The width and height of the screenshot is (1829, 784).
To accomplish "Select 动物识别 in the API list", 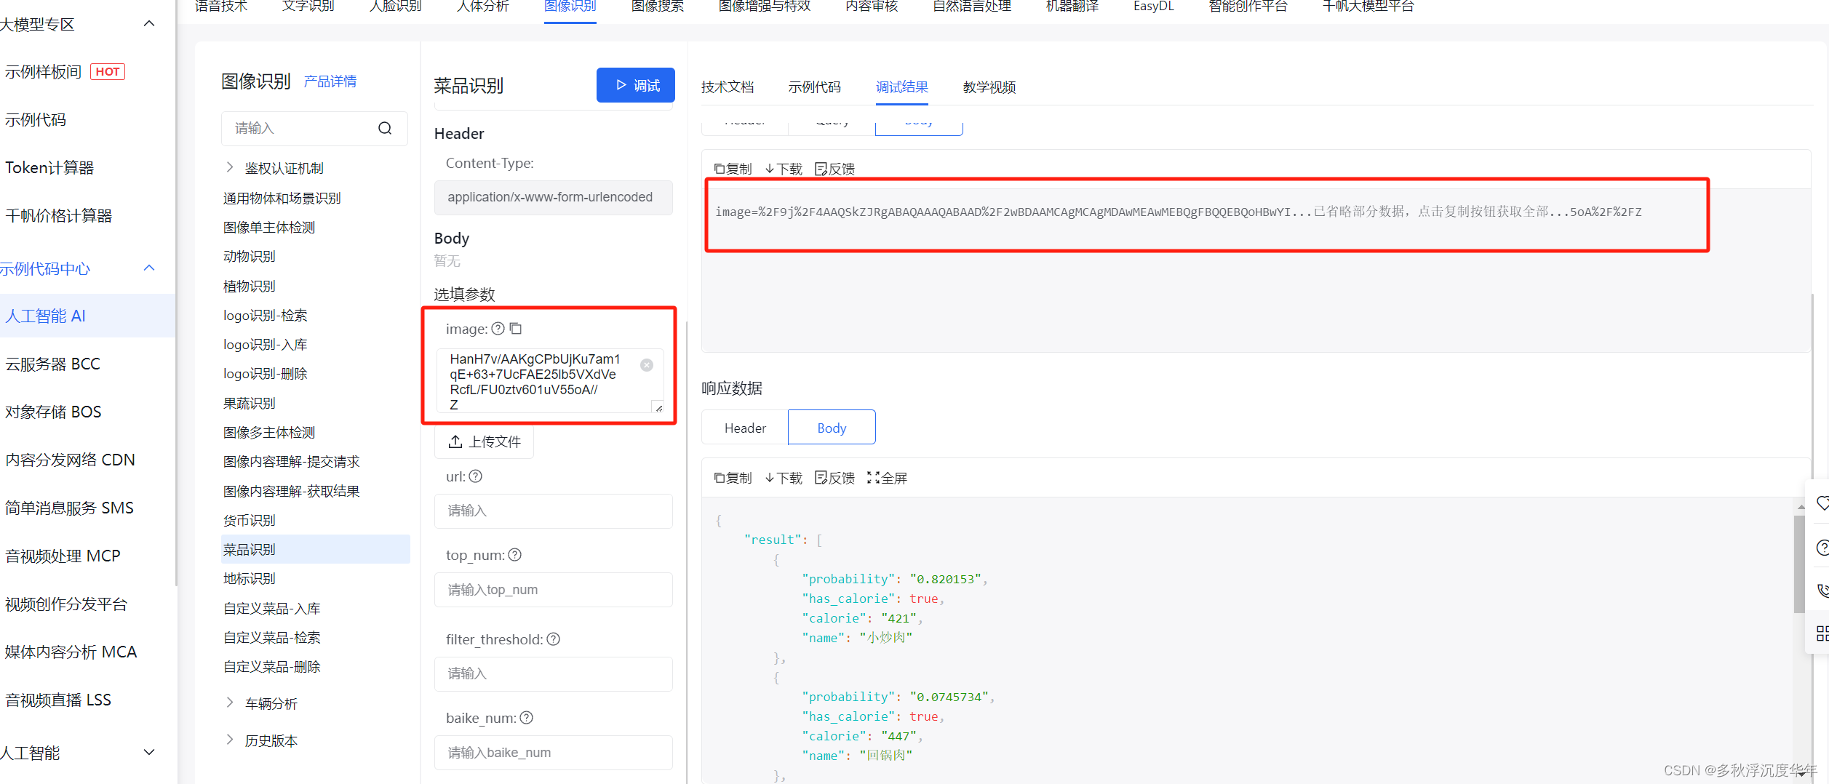I will [x=250, y=256].
